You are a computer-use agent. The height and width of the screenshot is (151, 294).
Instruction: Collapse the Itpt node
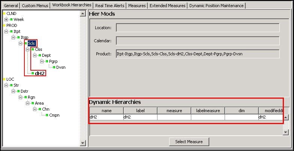click(6, 31)
